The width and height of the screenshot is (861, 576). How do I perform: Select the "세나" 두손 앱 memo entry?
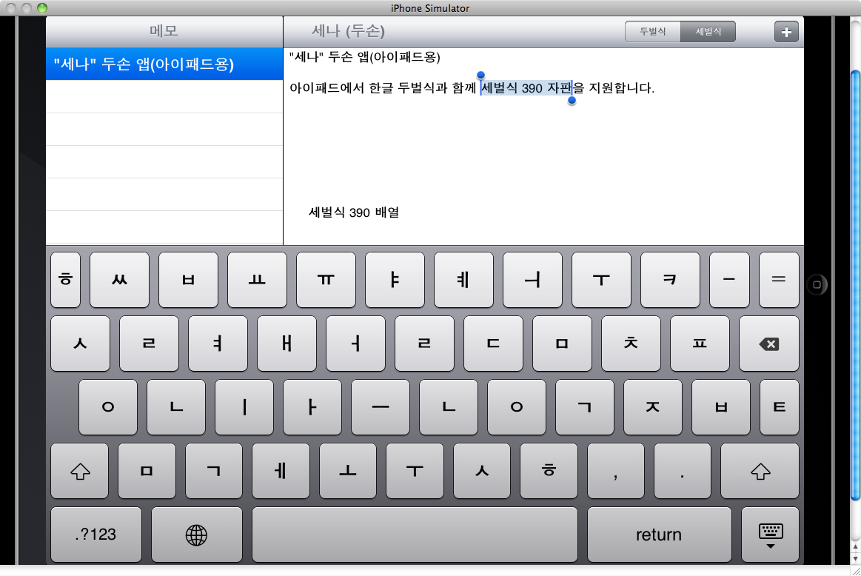164,64
